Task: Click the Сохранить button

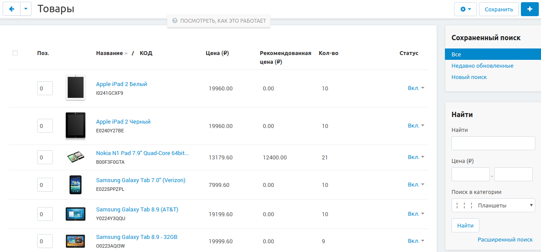Action: pyautogui.click(x=499, y=9)
